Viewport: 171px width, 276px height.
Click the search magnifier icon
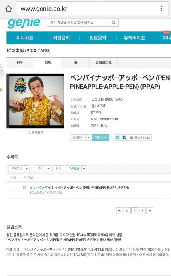pyautogui.click(x=114, y=22)
